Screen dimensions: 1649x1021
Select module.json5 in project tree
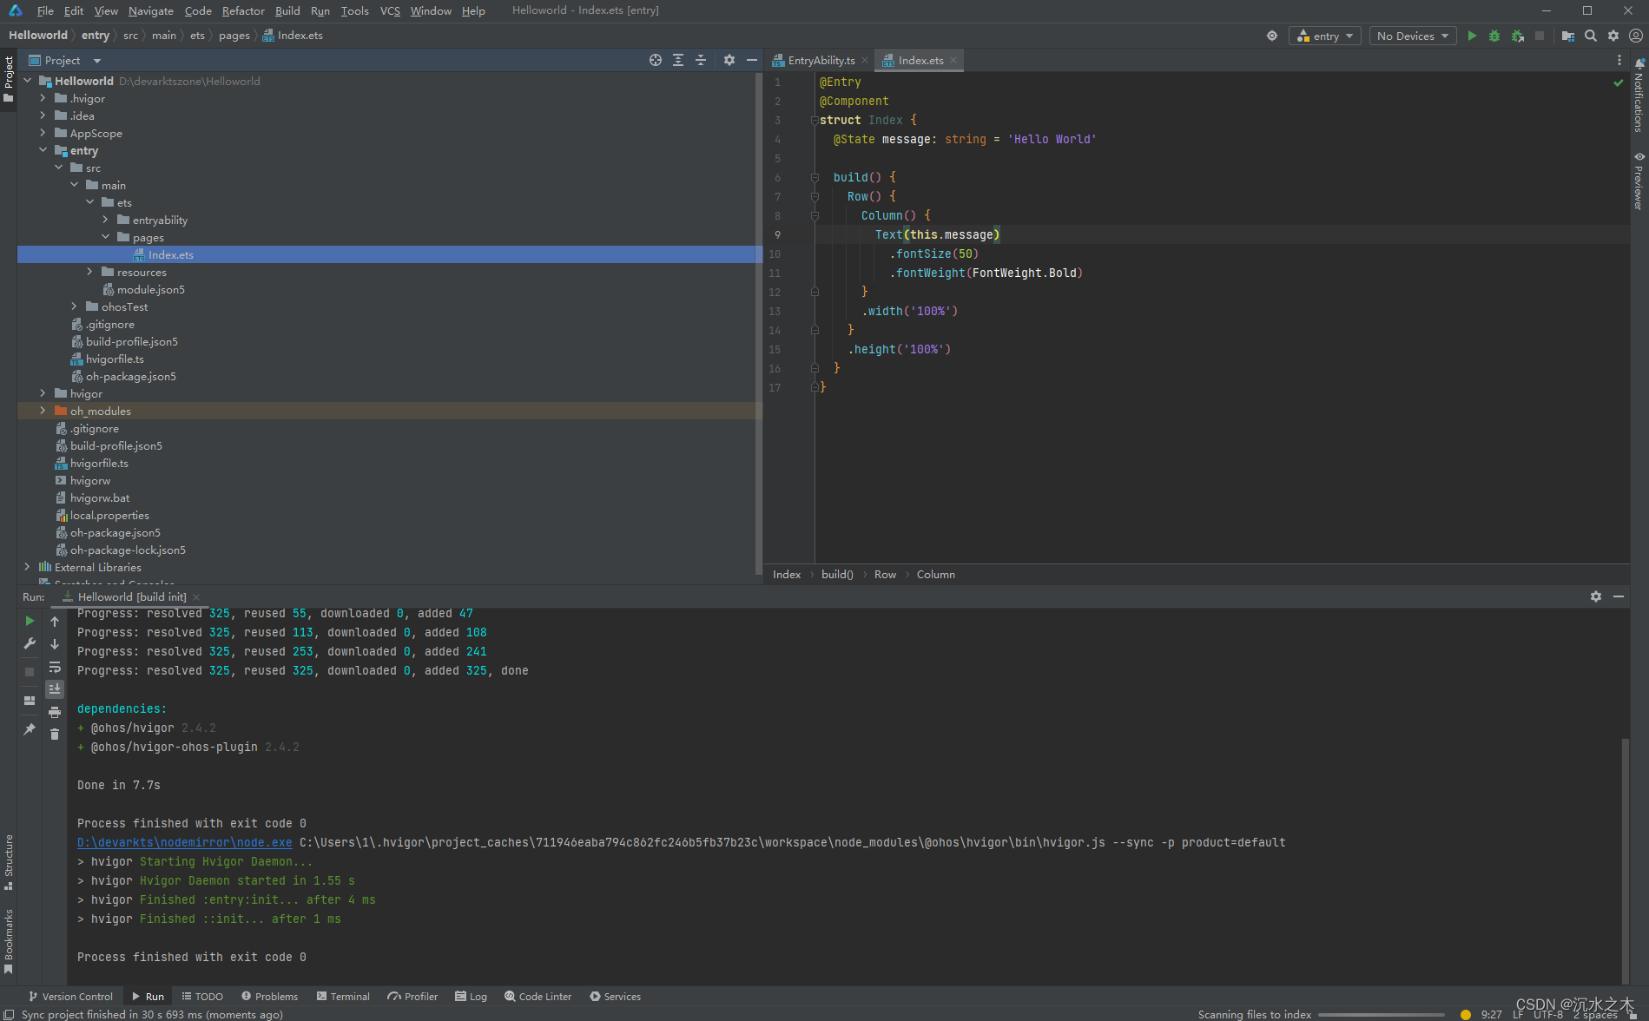click(x=150, y=289)
